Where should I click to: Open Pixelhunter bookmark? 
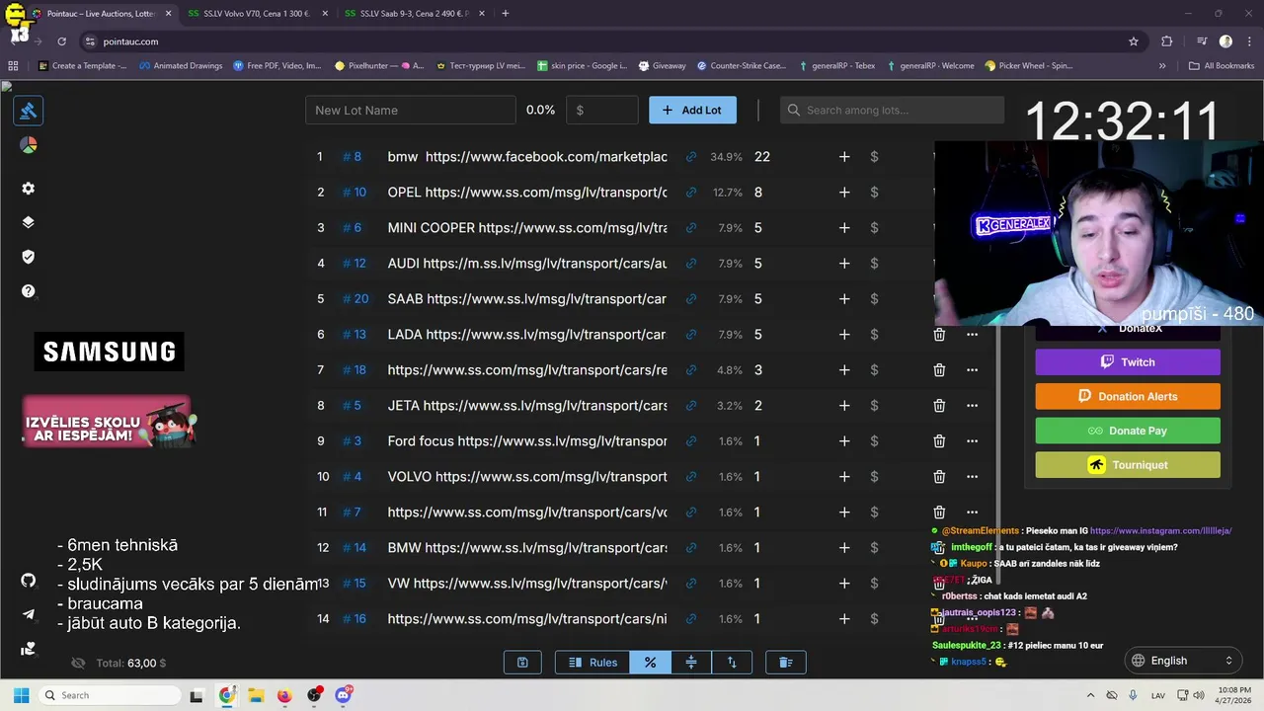pyautogui.click(x=379, y=66)
